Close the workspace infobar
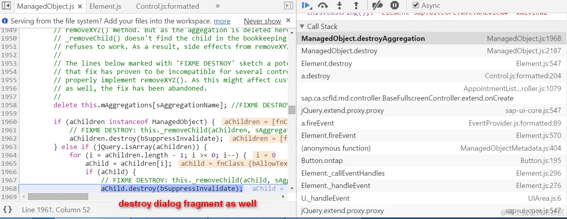The image size is (567, 219). (289, 21)
